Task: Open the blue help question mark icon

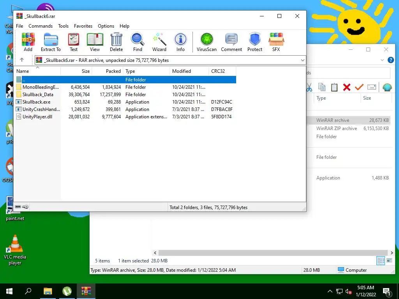Action: click(390, 60)
